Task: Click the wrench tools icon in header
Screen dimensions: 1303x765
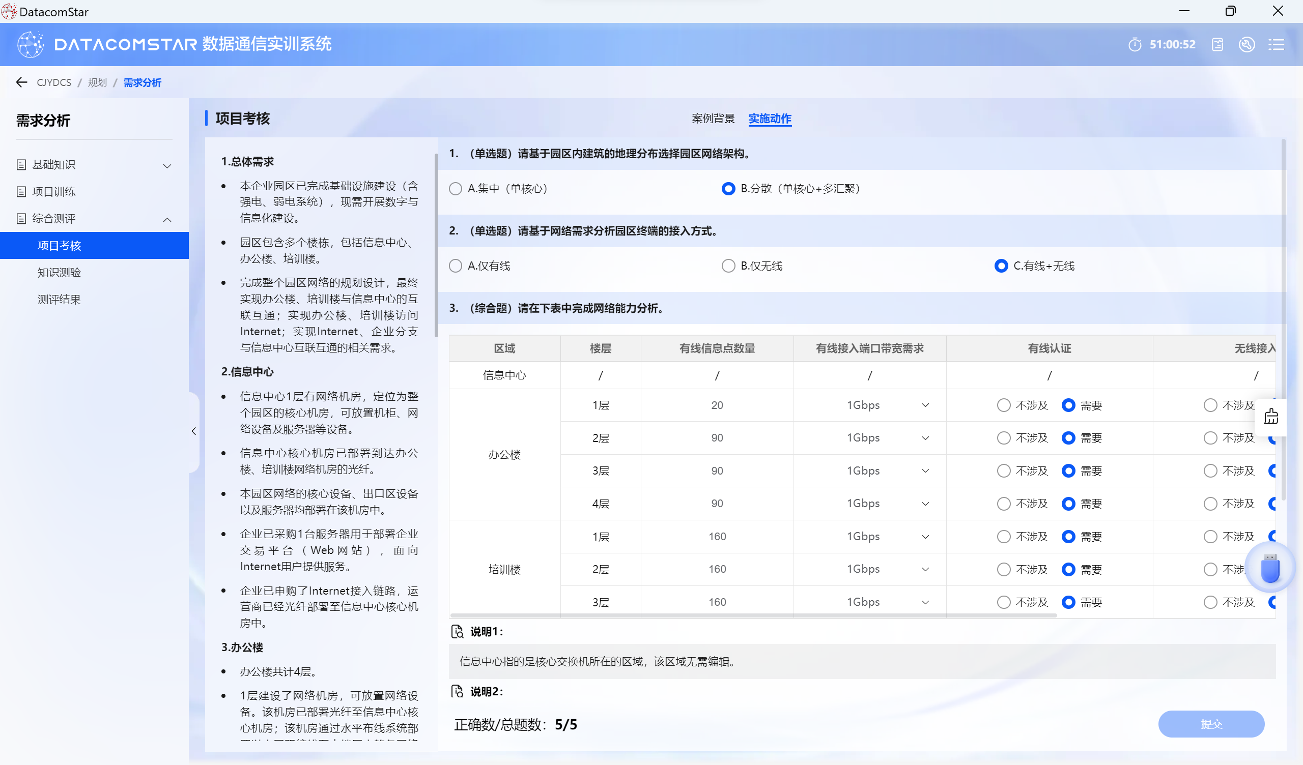Action: pos(1247,45)
